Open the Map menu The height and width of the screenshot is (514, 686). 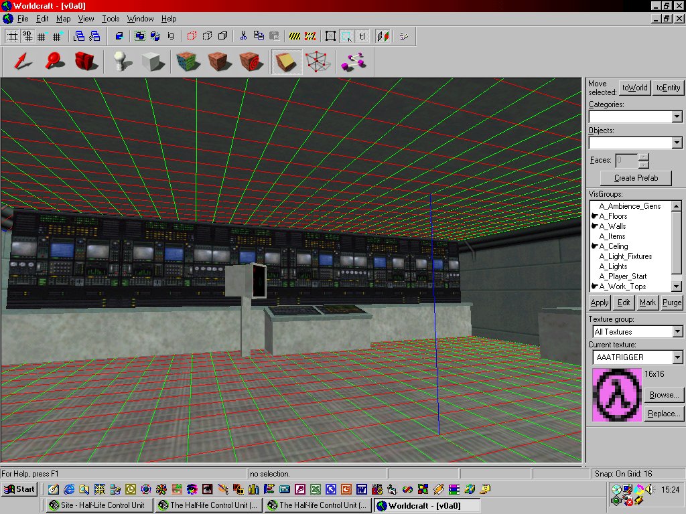click(x=63, y=19)
